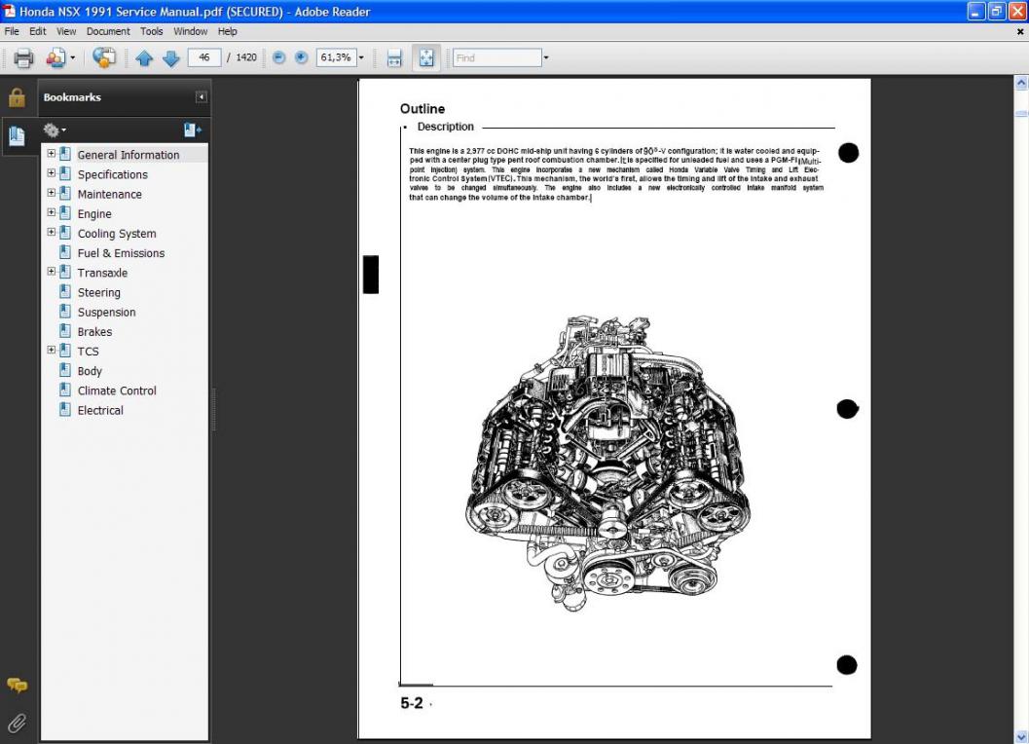1029x744 pixels.
Task: Select Steering bookmark
Action: point(99,293)
